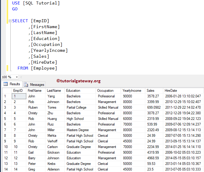Click the first name cell Ruben
This screenshot has width=204, height=172.
[36, 107]
